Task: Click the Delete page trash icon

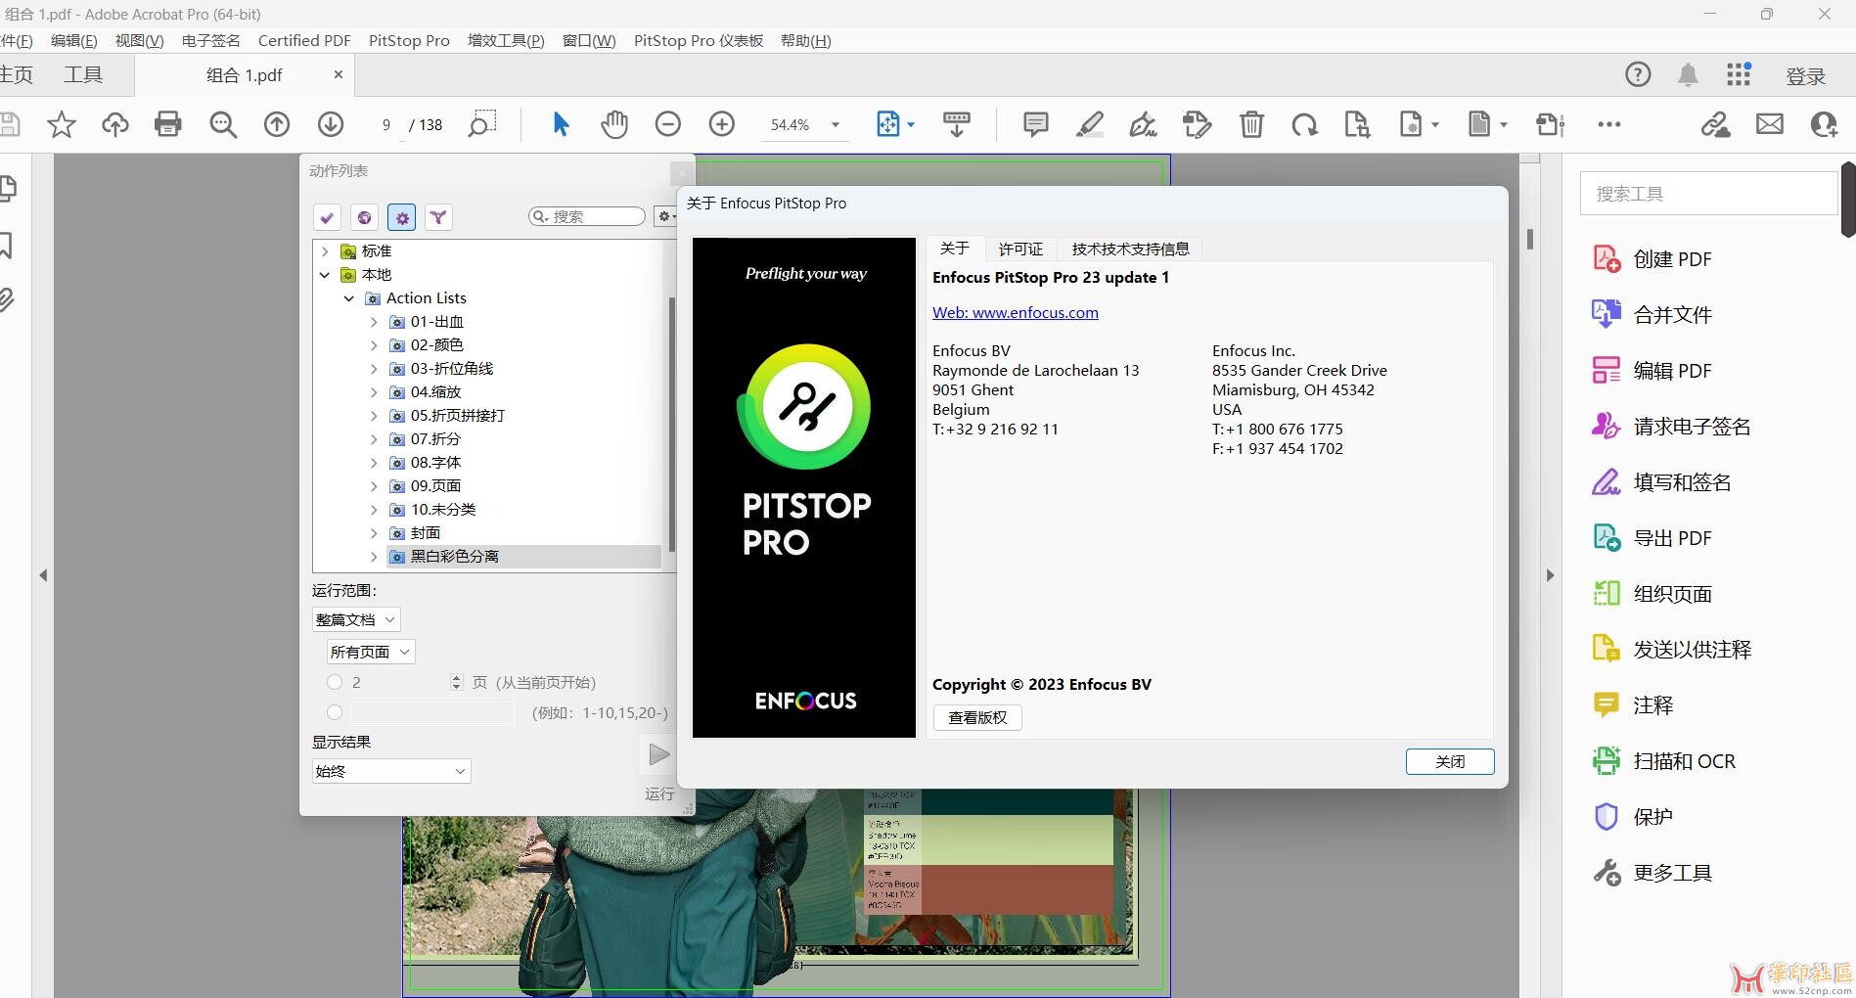Action: 1251,124
